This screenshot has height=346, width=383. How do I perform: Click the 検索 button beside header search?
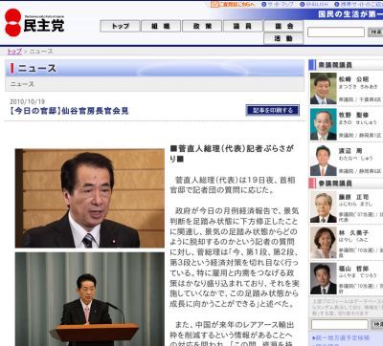[375, 32]
